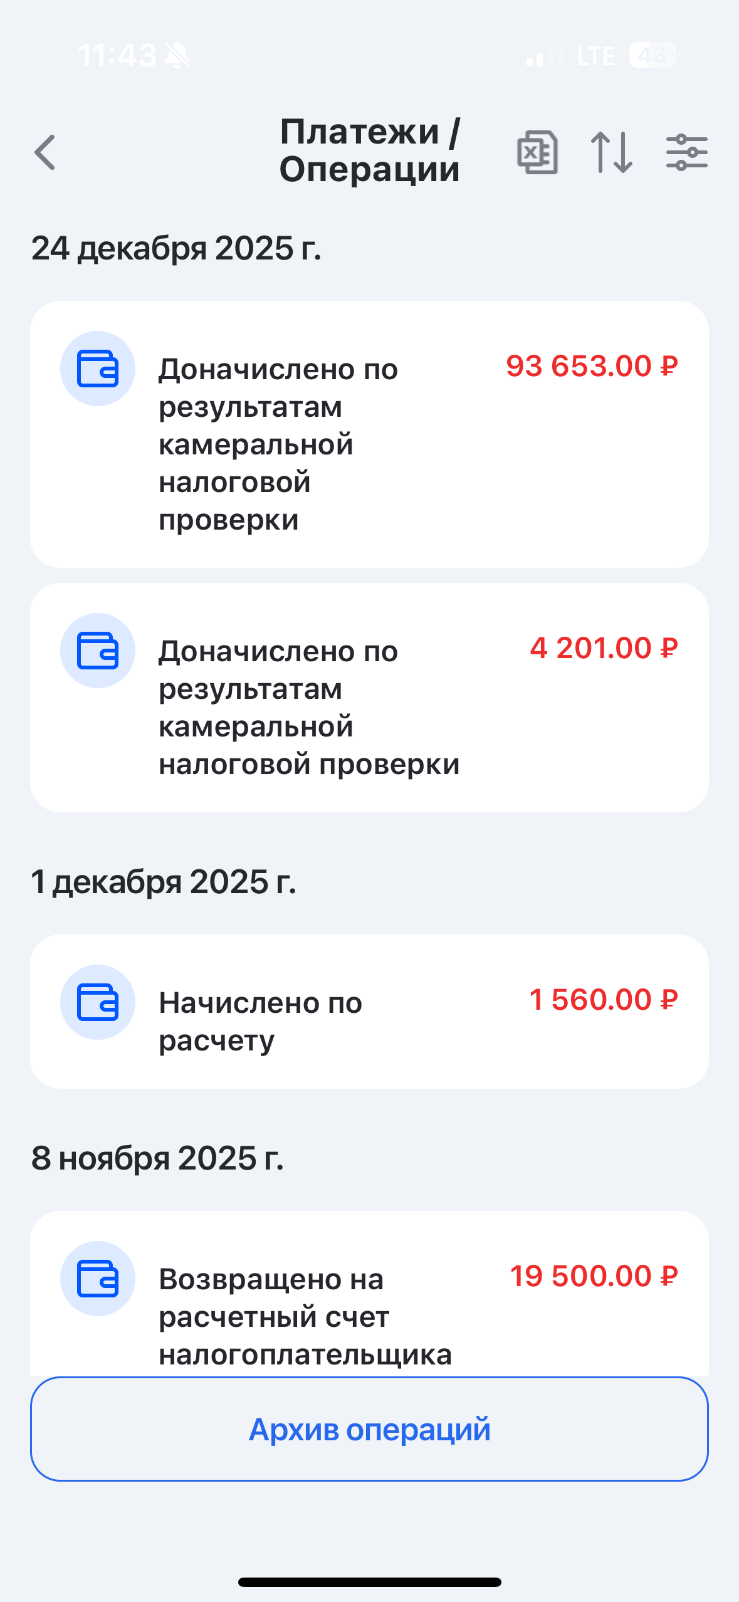Tap wallet icon of 4 201.00 ₽ charge
The width and height of the screenshot is (739, 1602).
(x=98, y=651)
